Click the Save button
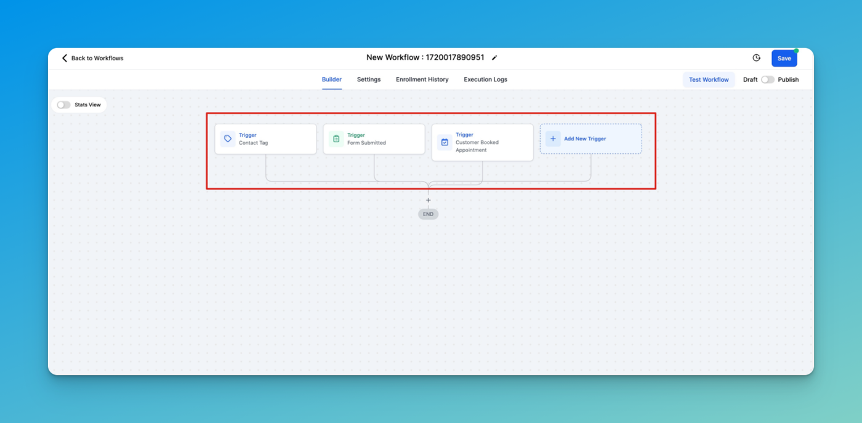 coord(784,58)
